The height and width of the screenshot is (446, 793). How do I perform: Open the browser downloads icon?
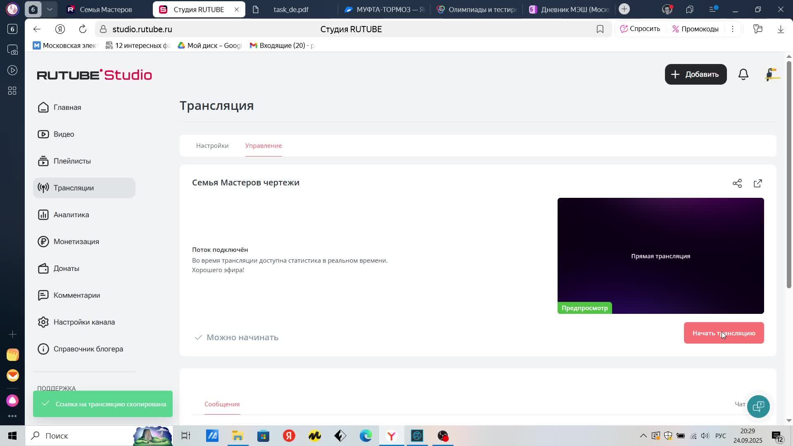click(781, 29)
